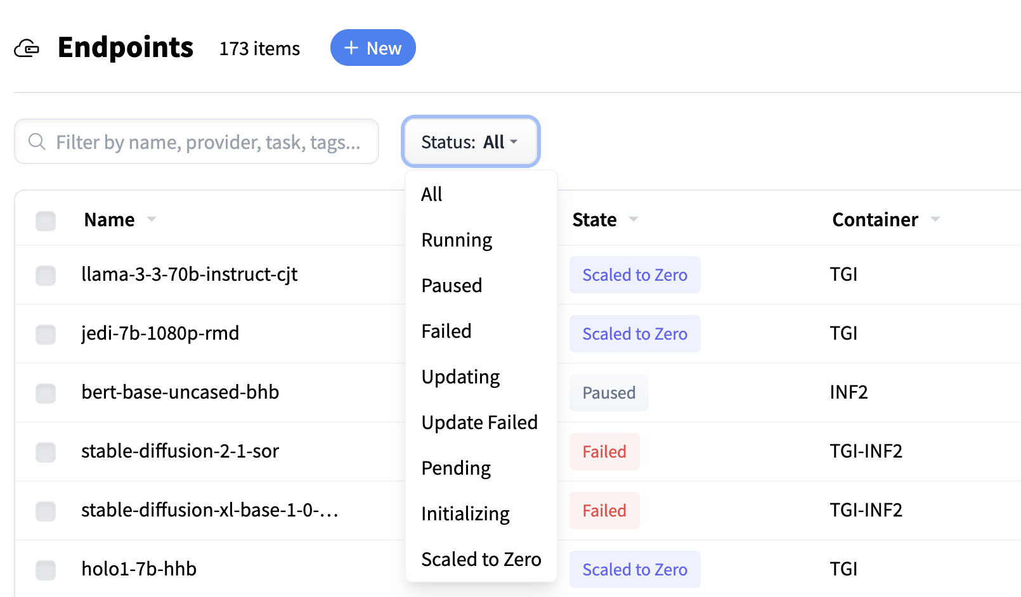Check the bert-base-uncased-bhb row checkbox

coord(46,393)
